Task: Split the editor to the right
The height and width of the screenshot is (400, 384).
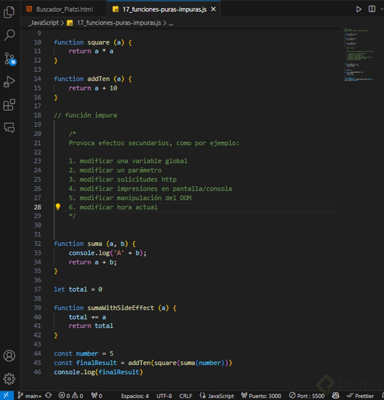Action: 372,9
